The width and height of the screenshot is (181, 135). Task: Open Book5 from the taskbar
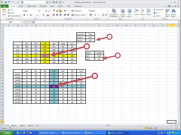pyautogui.click(x=95, y=133)
